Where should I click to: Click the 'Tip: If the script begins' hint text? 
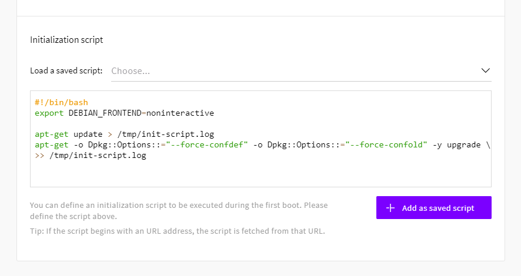point(177,231)
